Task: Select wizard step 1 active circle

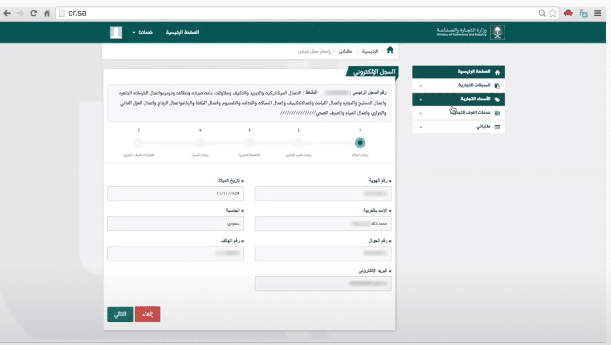Action: pos(360,143)
